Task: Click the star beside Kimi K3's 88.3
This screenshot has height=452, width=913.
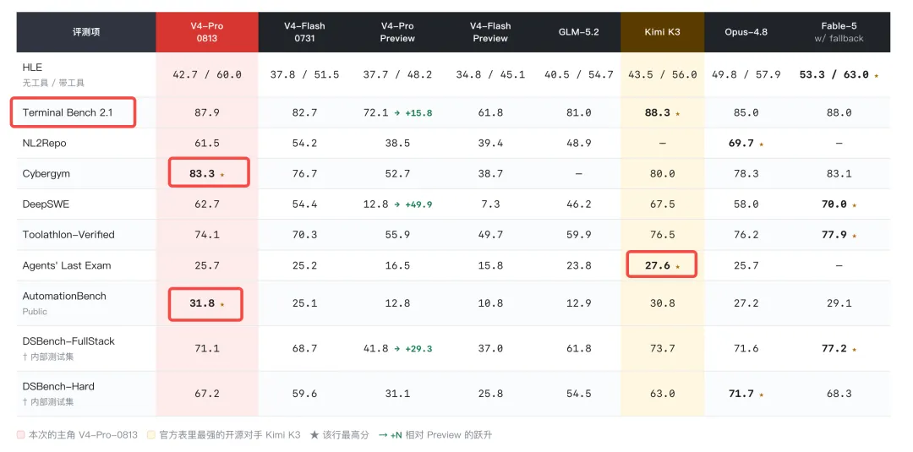Action: coord(677,113)
